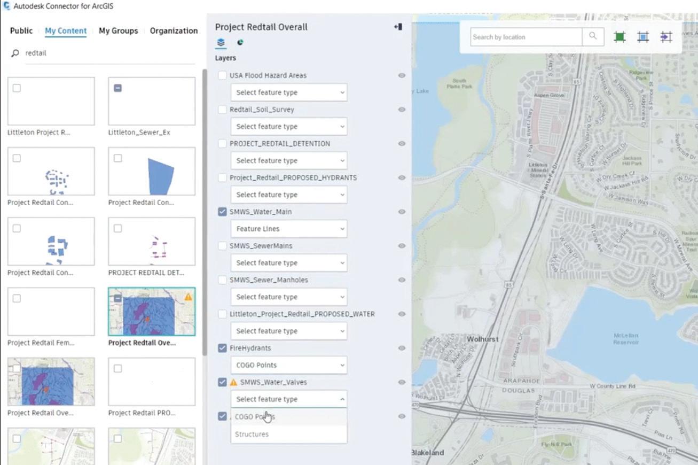Toggle visibility of Project_Redtail_PROPOSED_HYDRANTS
Viewport: 698px width, 465px height.
click(402, 177)
